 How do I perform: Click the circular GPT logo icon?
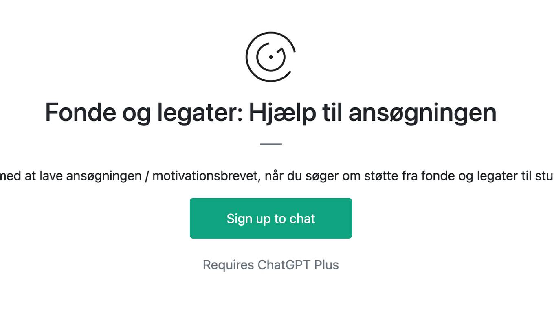point(271,57)
